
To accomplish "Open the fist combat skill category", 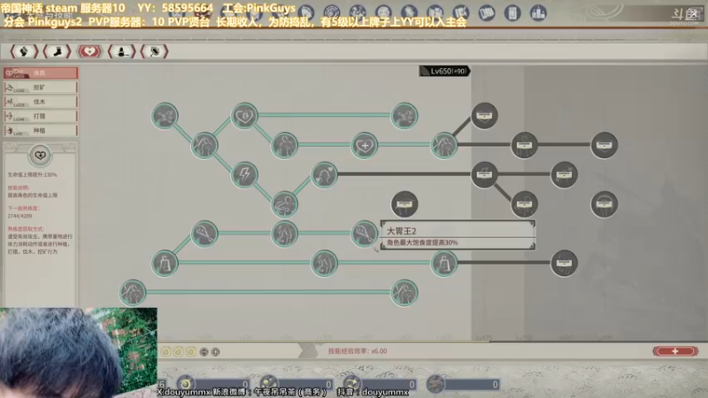I will pos(24,51).
